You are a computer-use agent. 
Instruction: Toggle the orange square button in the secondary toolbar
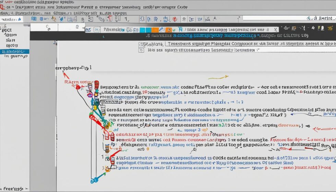click(155, 30)
